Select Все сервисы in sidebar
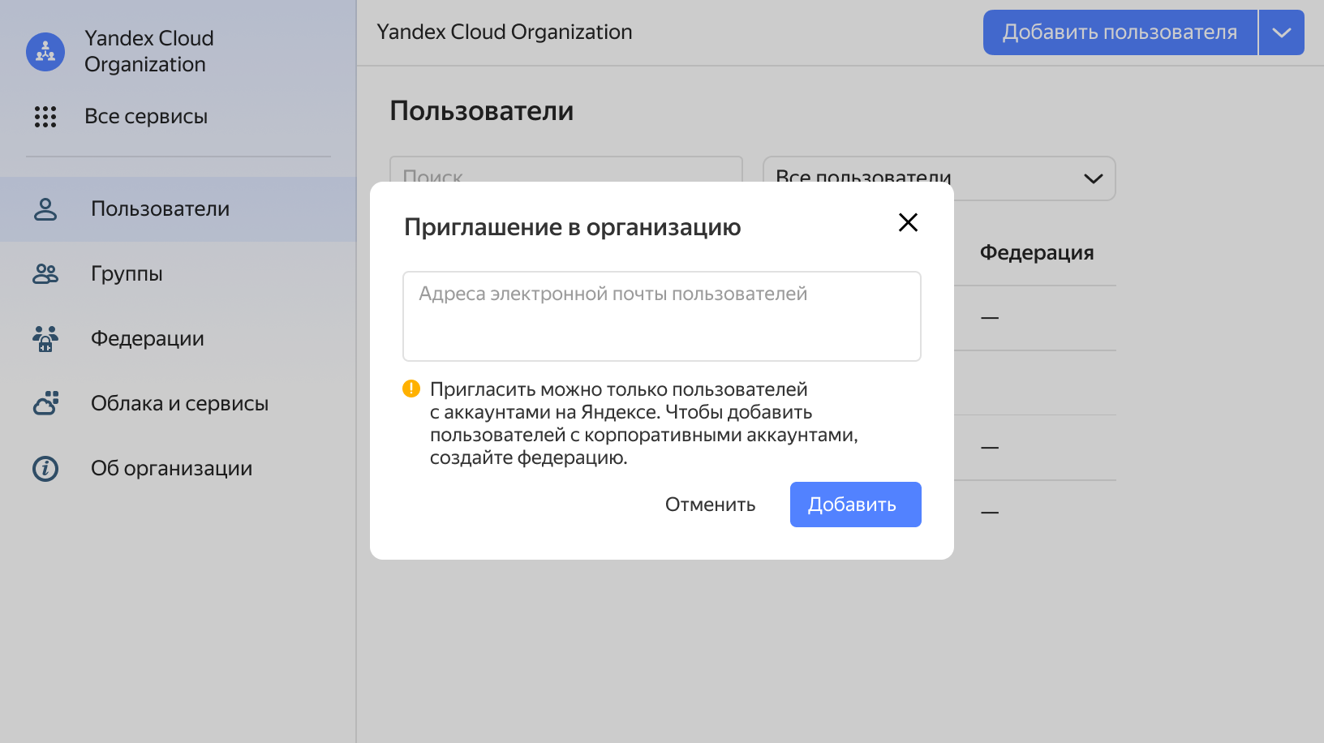The height and width of the screenshot is (743, 1324). [146, 117]
